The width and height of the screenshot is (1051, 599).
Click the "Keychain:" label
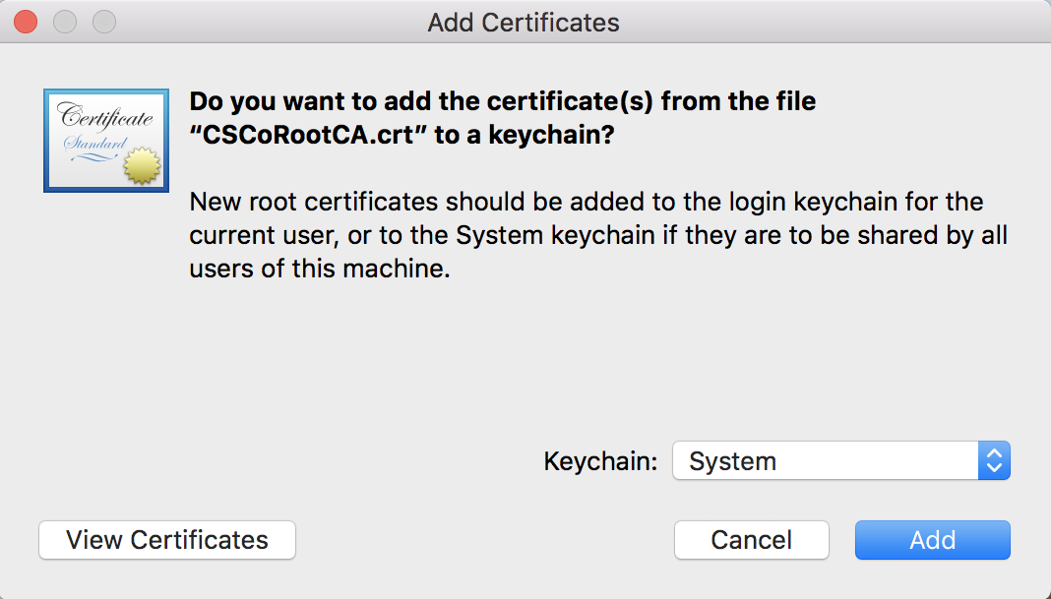click(x=600, y=461)
